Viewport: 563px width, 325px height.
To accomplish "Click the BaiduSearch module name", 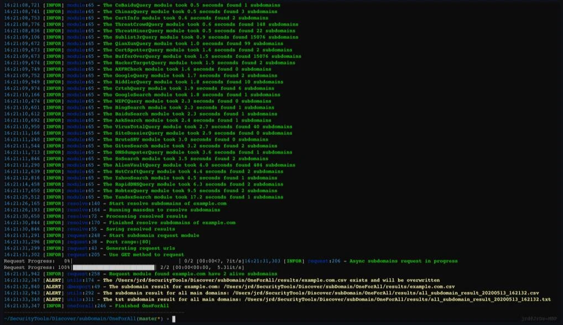I will 132,114.
